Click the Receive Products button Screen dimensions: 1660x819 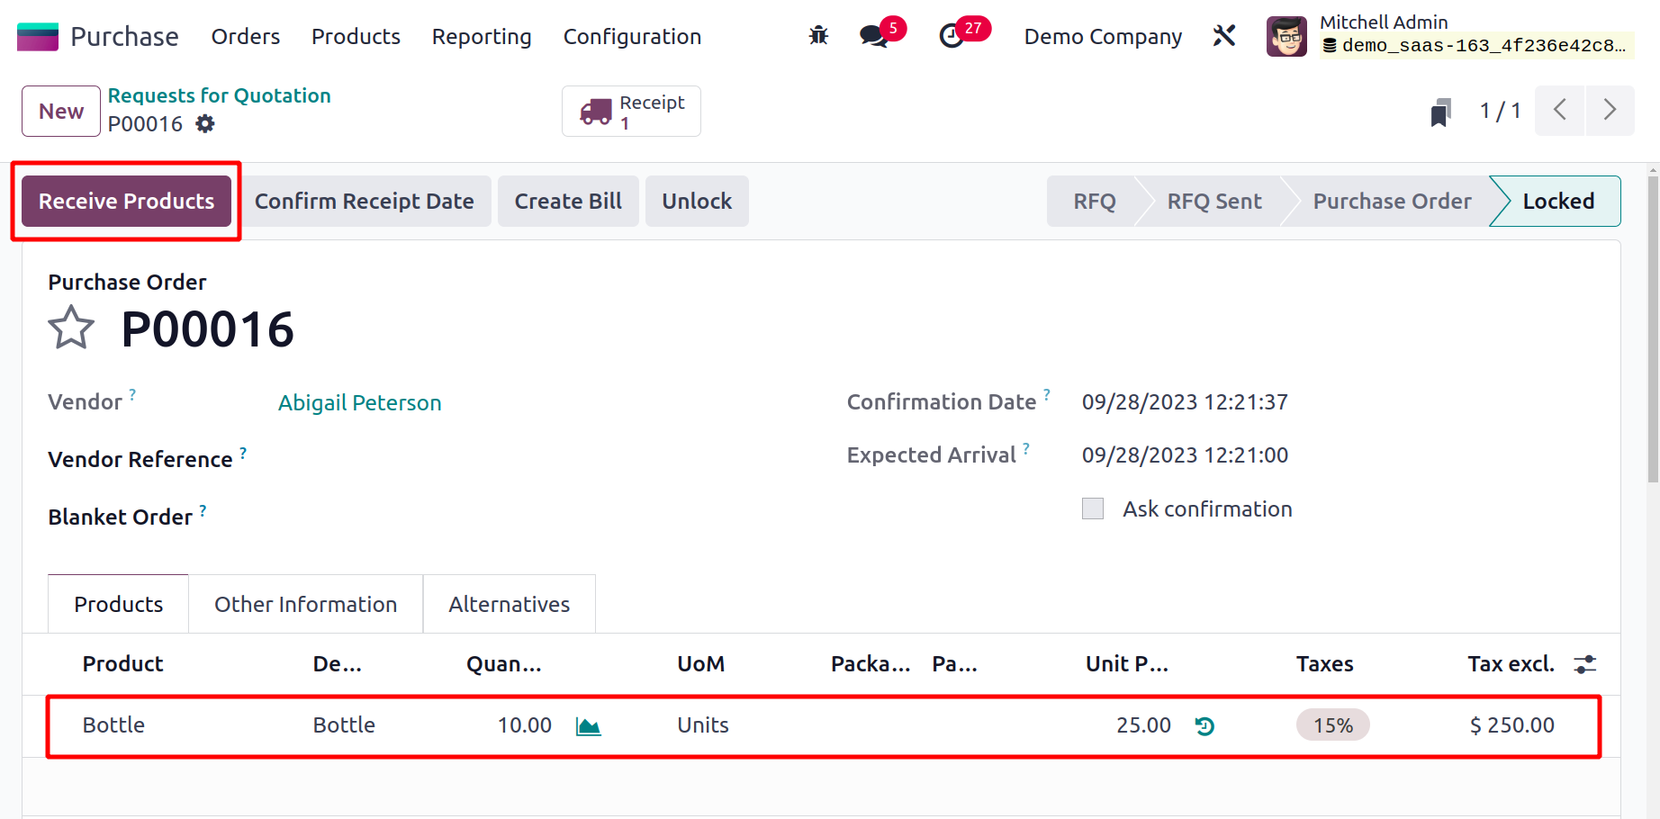coord(127,202)
